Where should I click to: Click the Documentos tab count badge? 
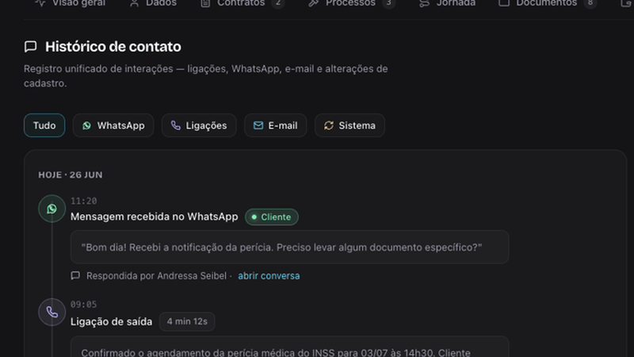click(590, 3)
